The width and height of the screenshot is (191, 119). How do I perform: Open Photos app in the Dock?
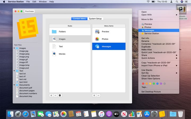point(63,114)
